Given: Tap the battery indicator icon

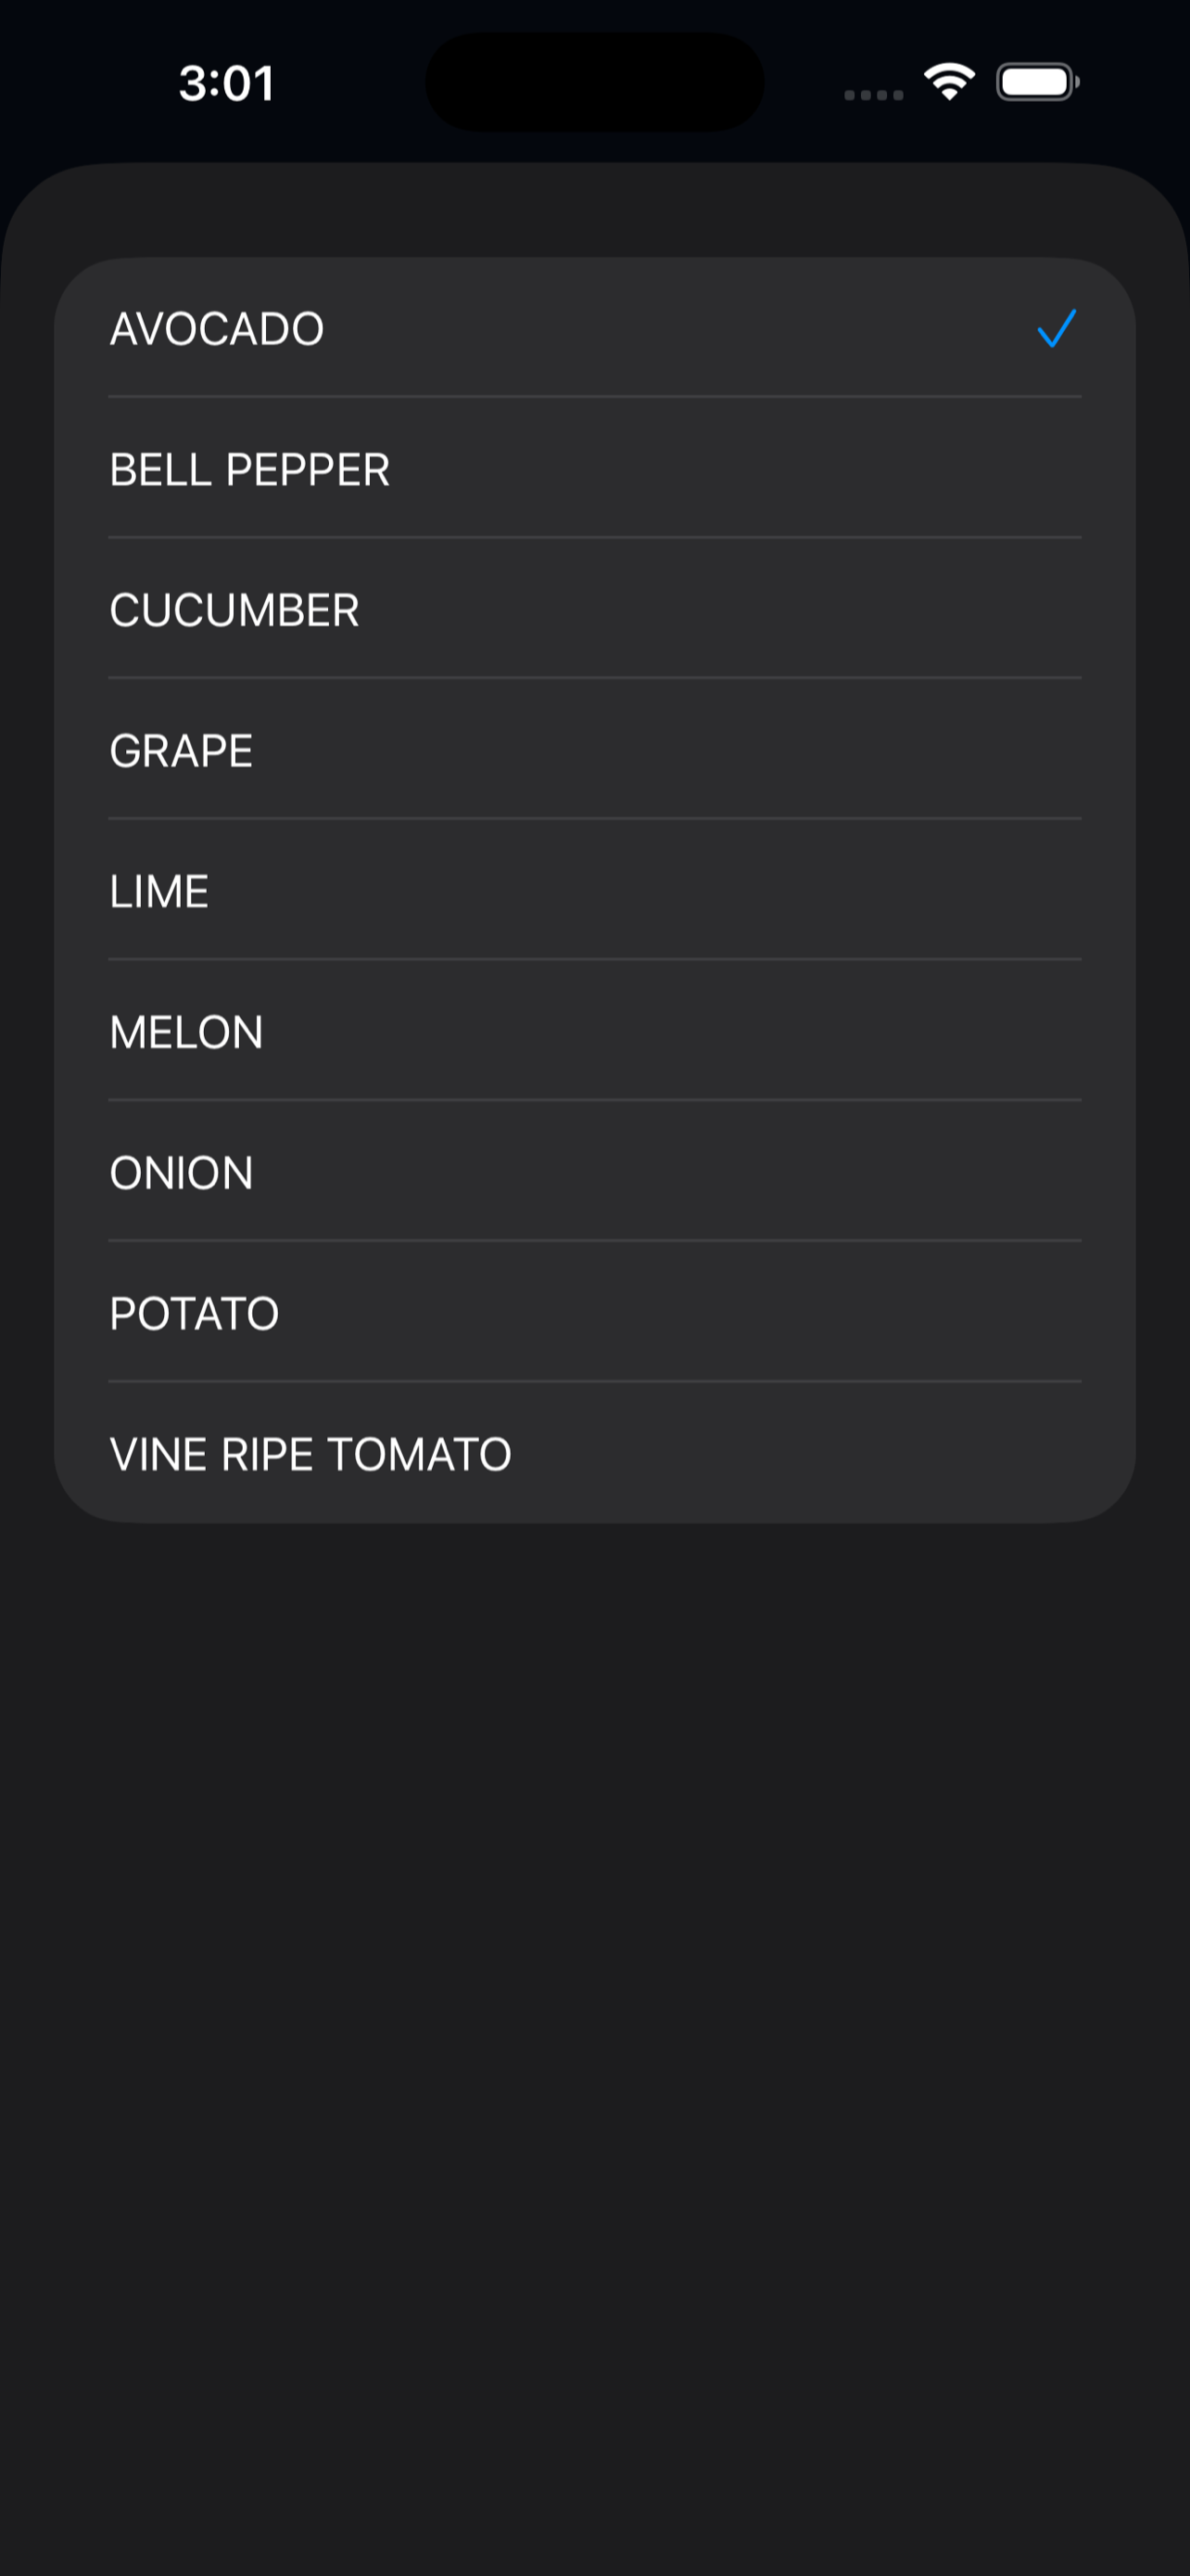Looking at the screenshot, I should [1038, 82].
